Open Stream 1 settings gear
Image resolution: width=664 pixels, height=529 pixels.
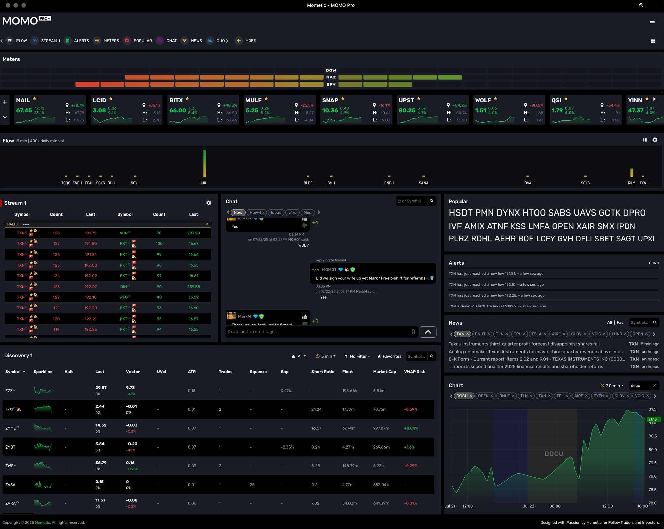click(209, 203)
